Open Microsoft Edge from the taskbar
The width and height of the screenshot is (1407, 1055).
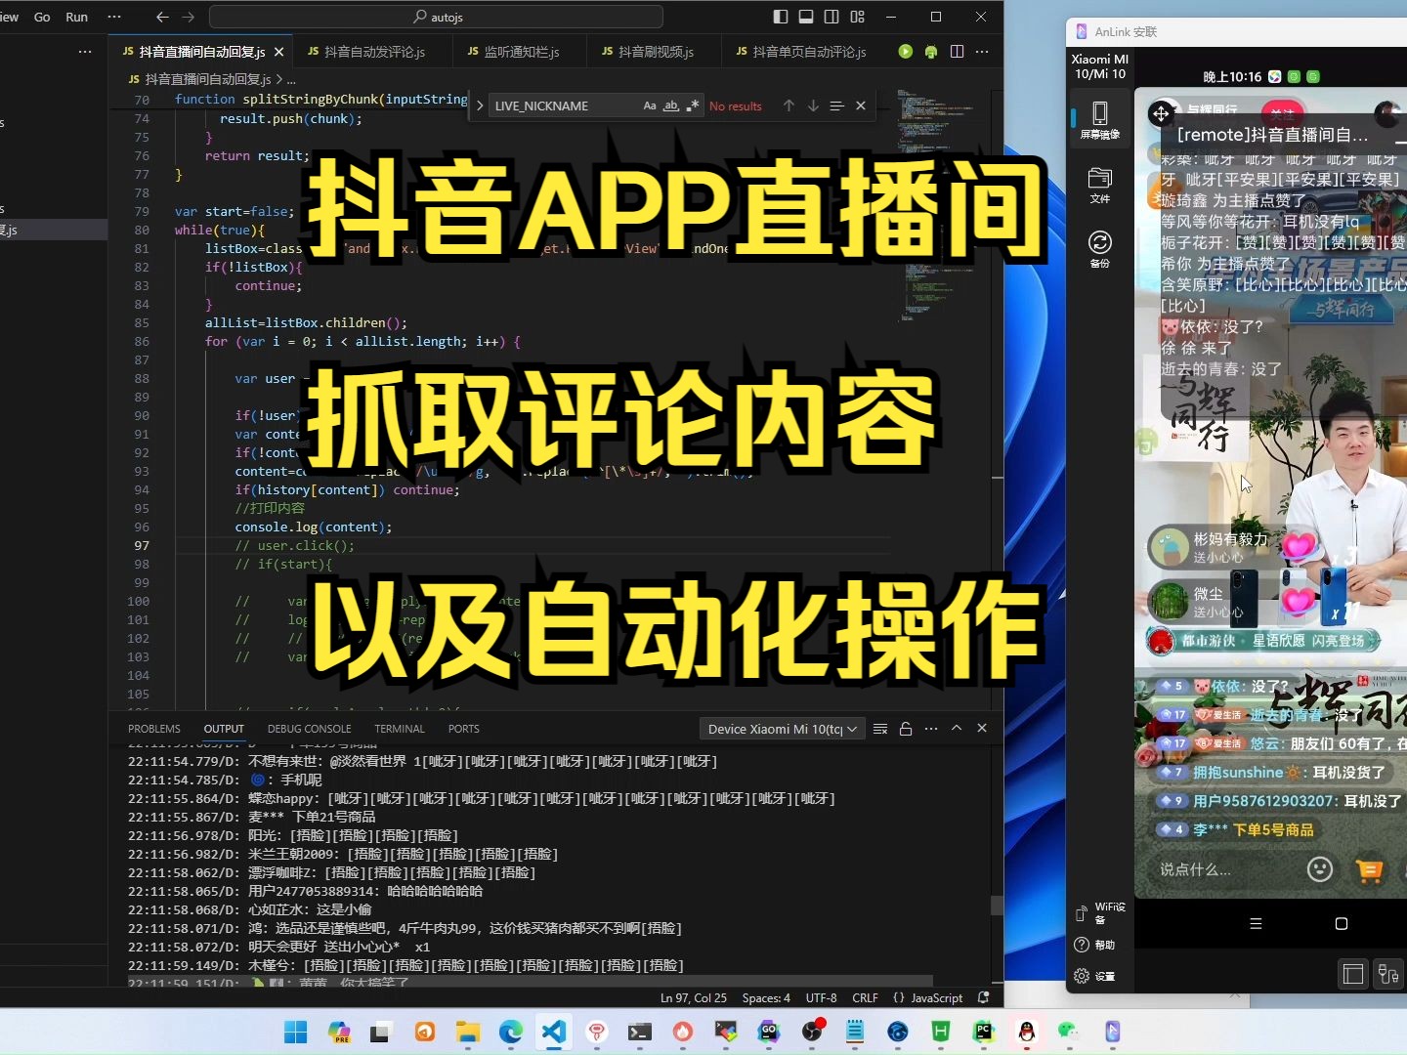(511, 1032)
